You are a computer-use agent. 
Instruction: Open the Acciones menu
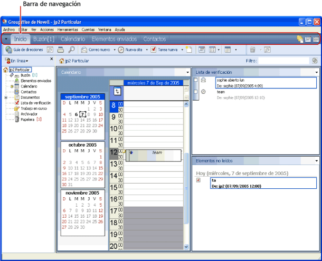[47, 30]
